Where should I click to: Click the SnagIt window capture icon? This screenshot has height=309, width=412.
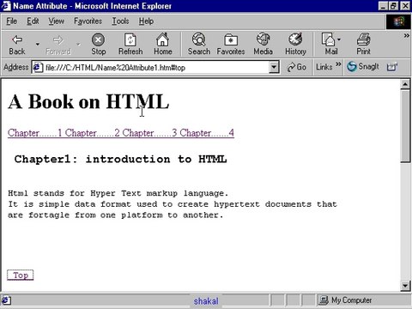(391, 67)
